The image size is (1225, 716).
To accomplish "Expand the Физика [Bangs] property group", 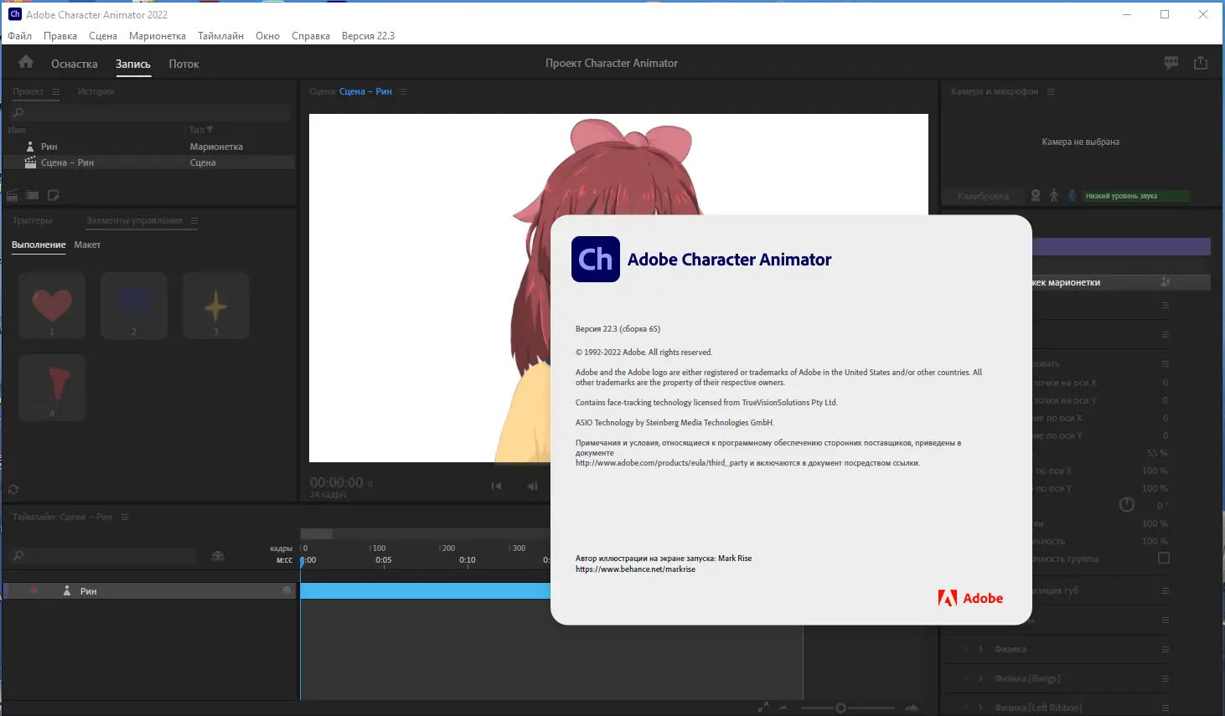I will coord(982,677).
